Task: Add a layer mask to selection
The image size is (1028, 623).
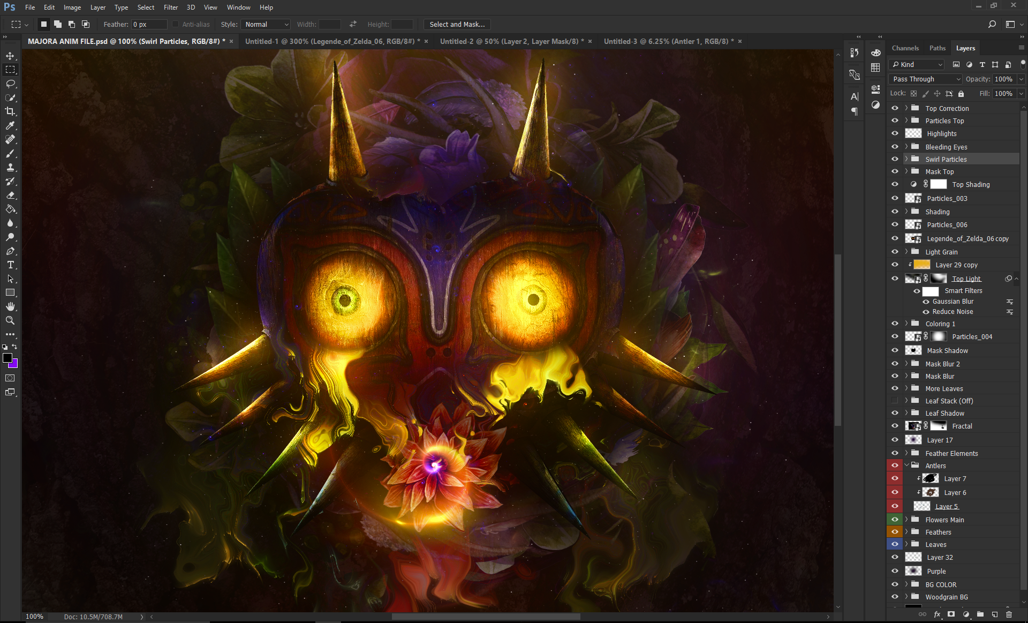Action: coord(951,614)
